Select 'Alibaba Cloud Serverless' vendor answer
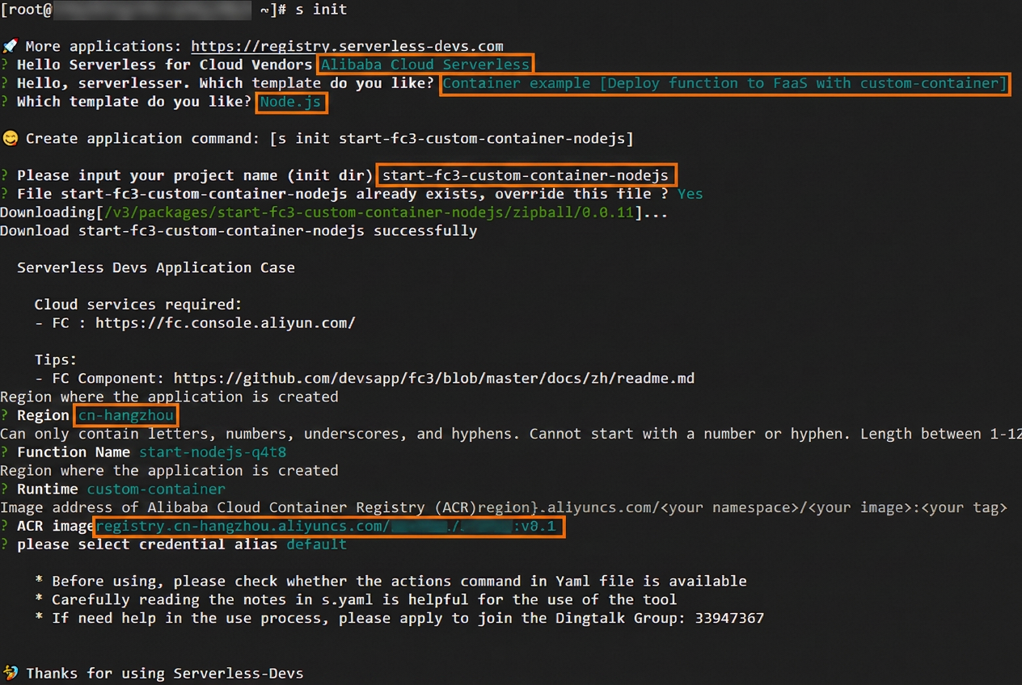 (425, 65)
